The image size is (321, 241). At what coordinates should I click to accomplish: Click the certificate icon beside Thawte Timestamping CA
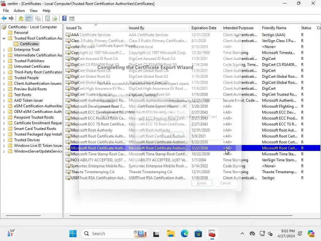[68, 172]
